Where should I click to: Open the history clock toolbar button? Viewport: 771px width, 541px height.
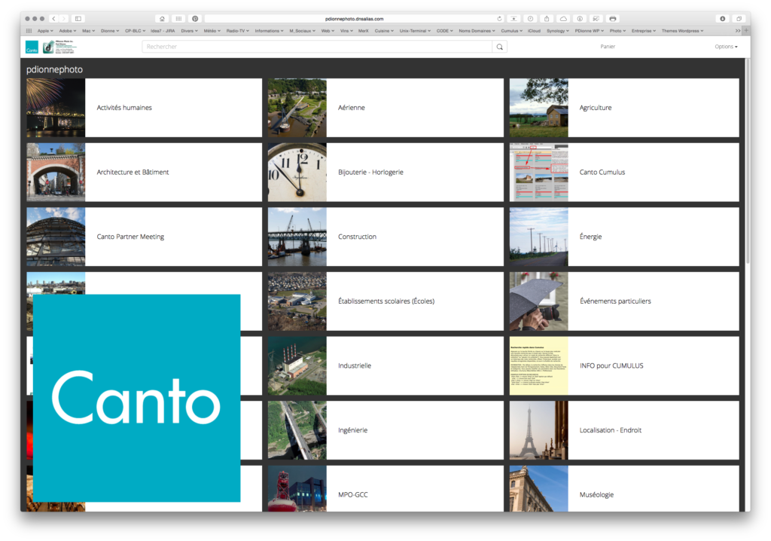(x=530, y=19)
